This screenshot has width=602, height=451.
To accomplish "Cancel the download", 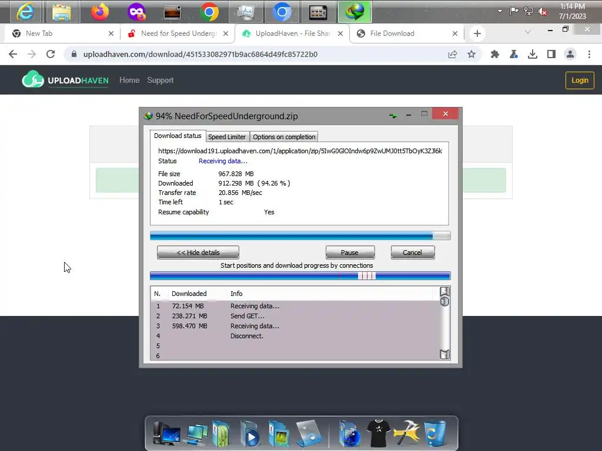I will [412, 253].
